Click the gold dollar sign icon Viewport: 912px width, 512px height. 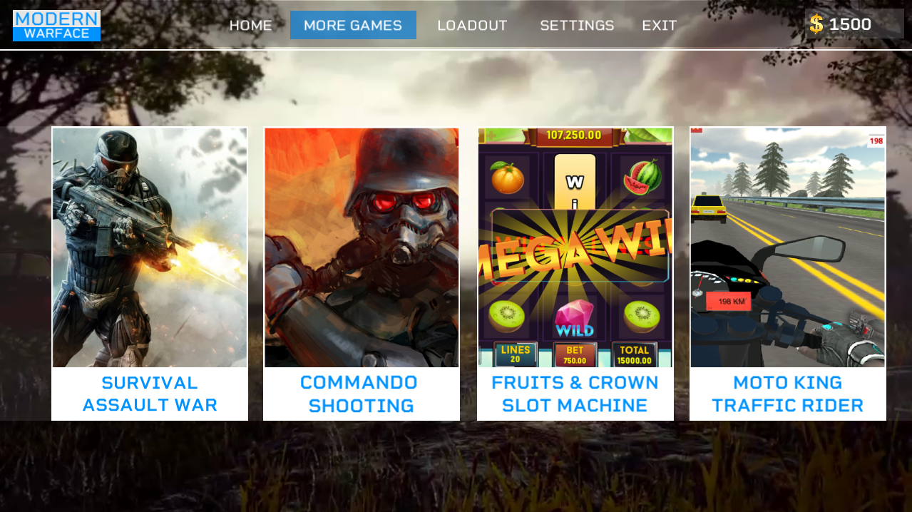[x=816, y=24]
